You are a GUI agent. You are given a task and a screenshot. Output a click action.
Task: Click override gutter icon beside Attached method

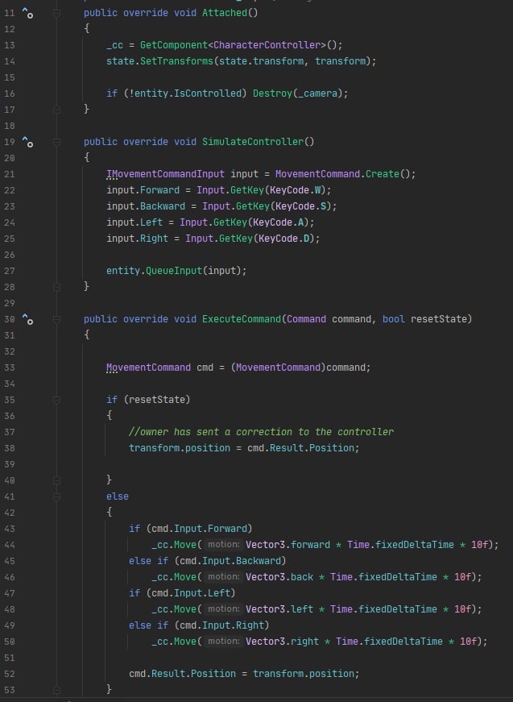click(x=27, y=13)
